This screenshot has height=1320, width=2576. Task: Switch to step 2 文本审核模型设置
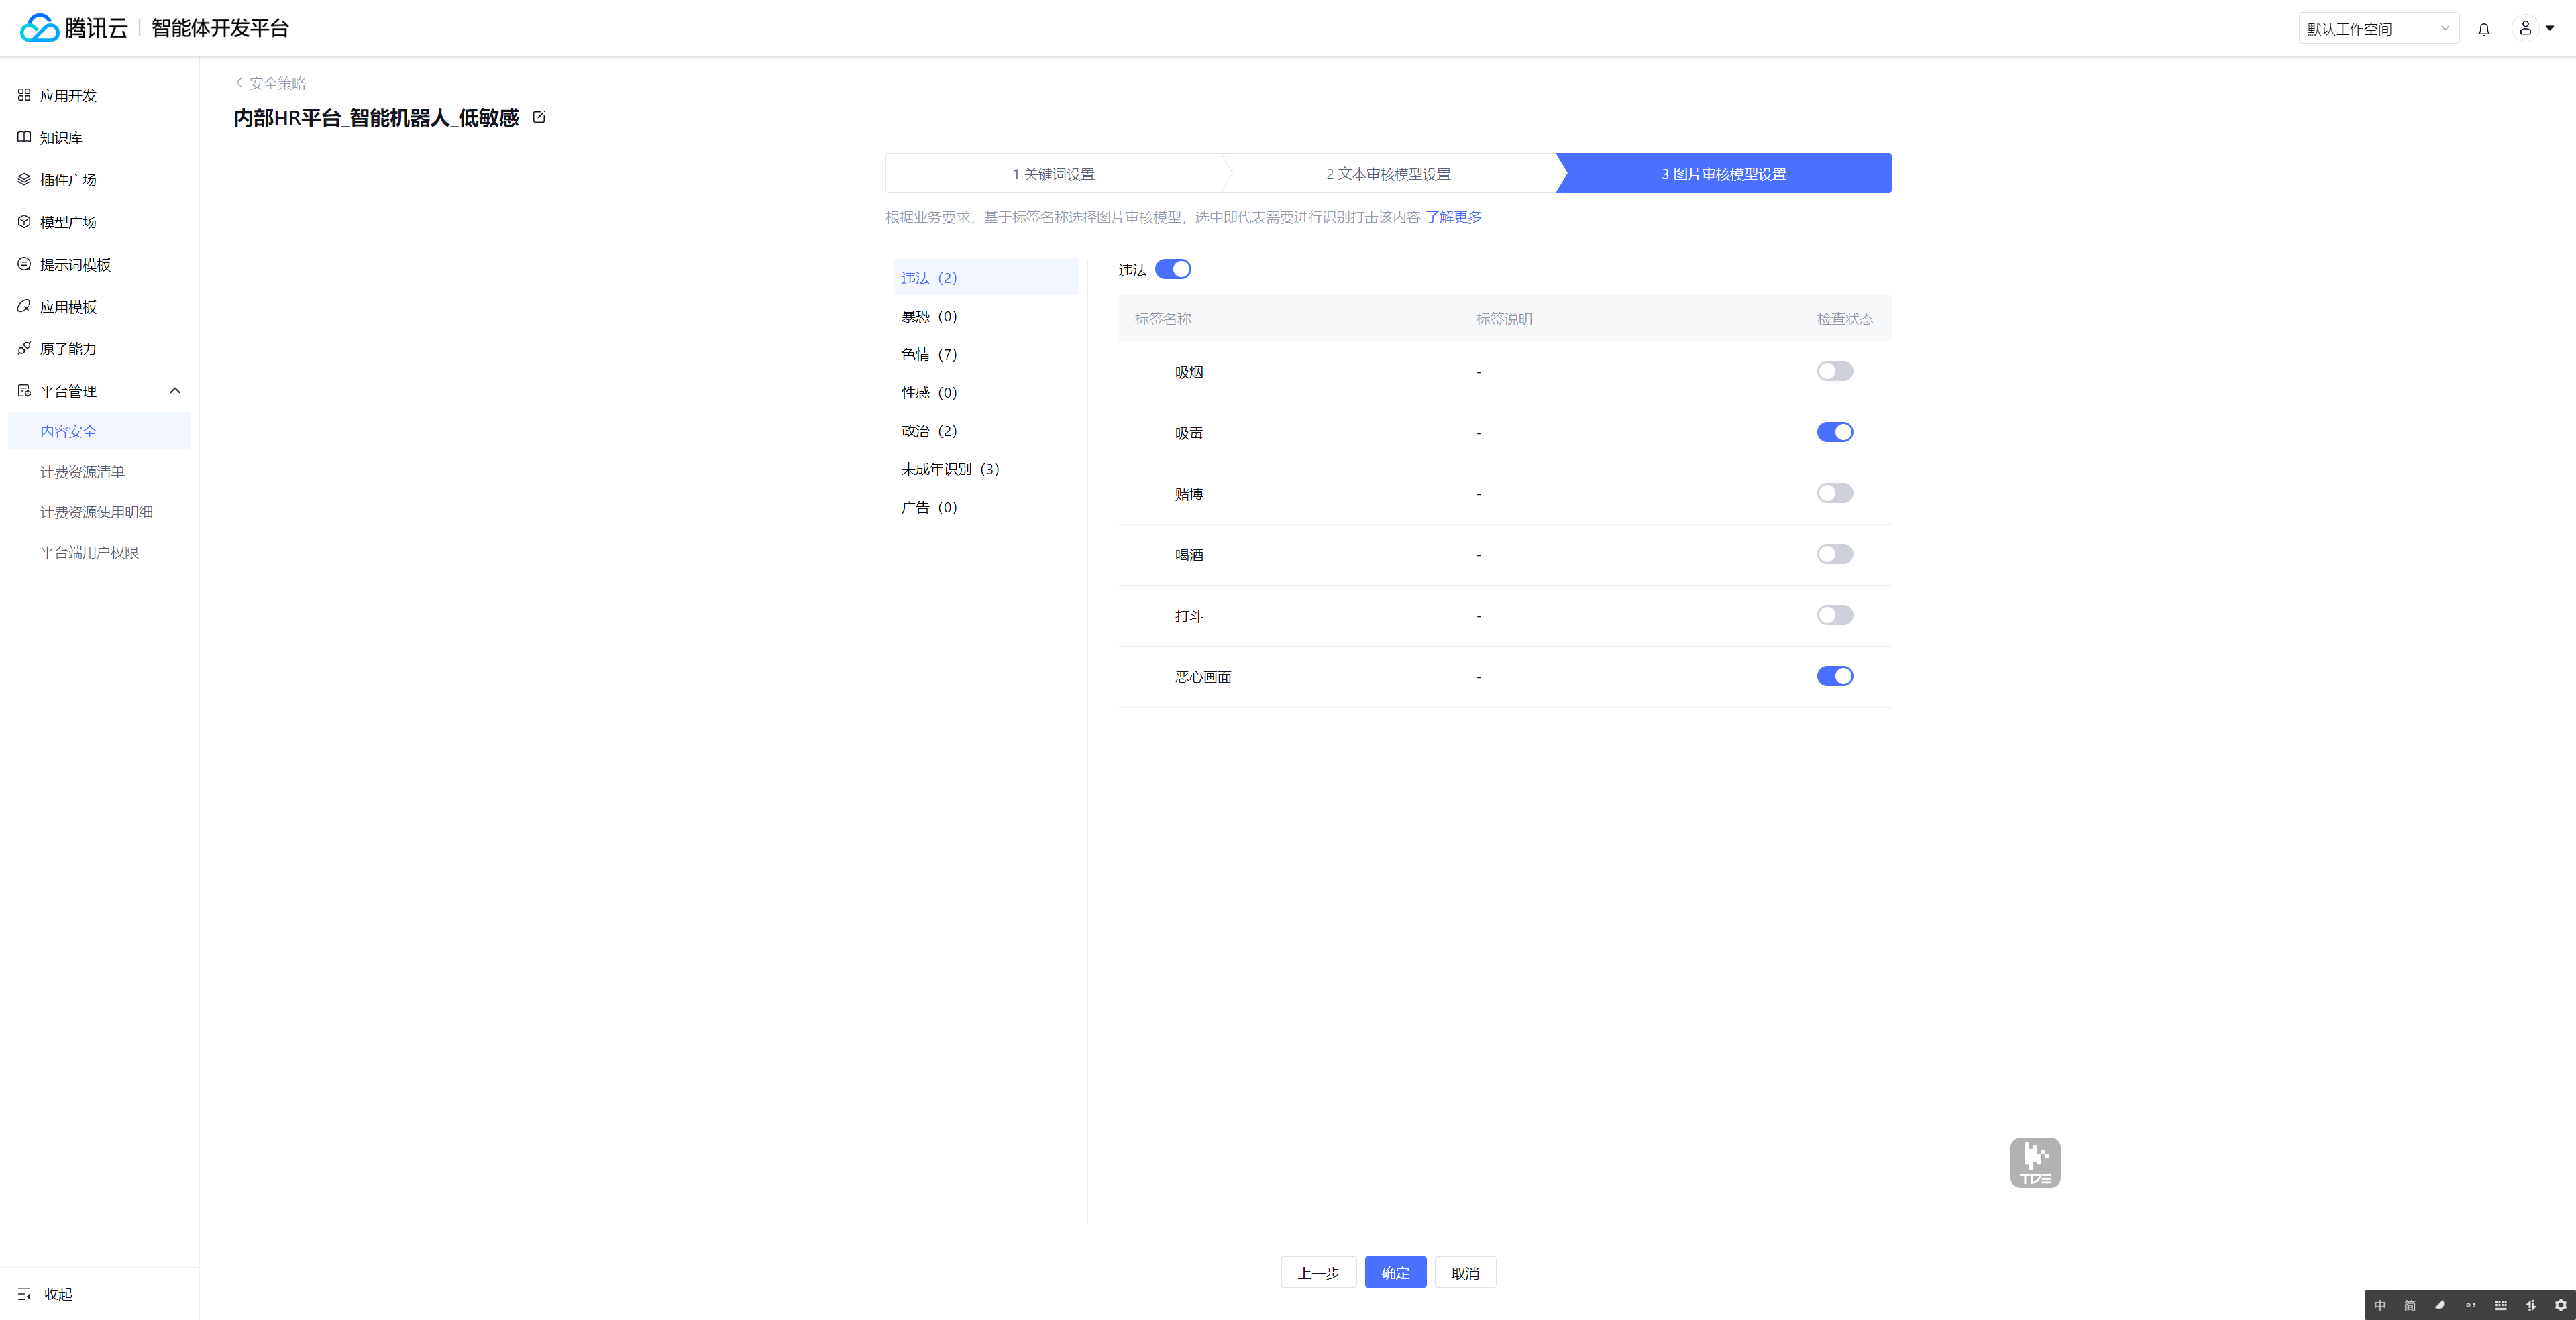1387,174
